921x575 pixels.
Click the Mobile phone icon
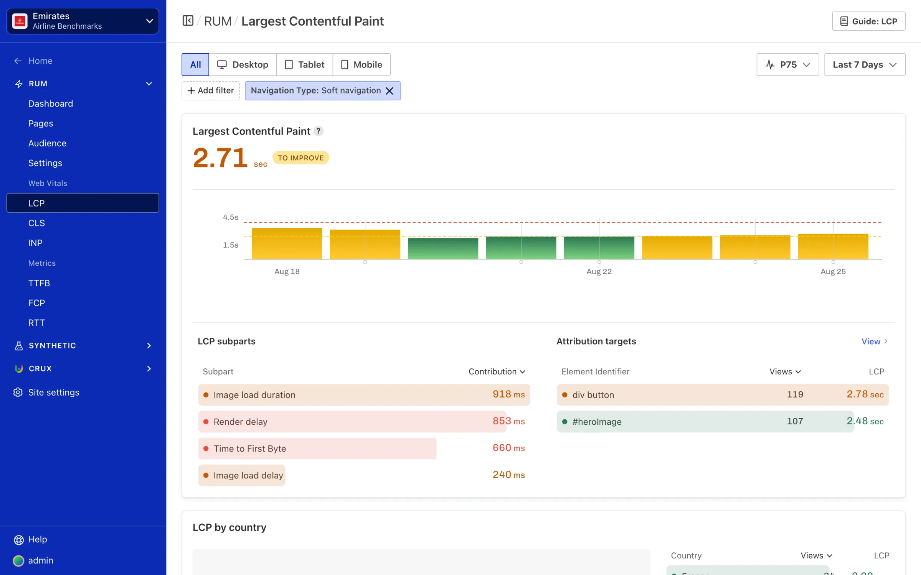345,64
